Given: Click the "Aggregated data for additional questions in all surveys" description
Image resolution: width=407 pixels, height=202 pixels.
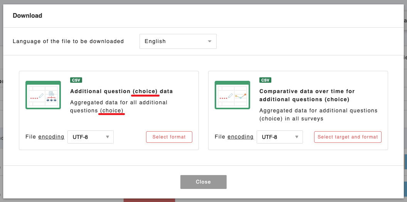Looking at the screenshot, I should pos(318,115).
